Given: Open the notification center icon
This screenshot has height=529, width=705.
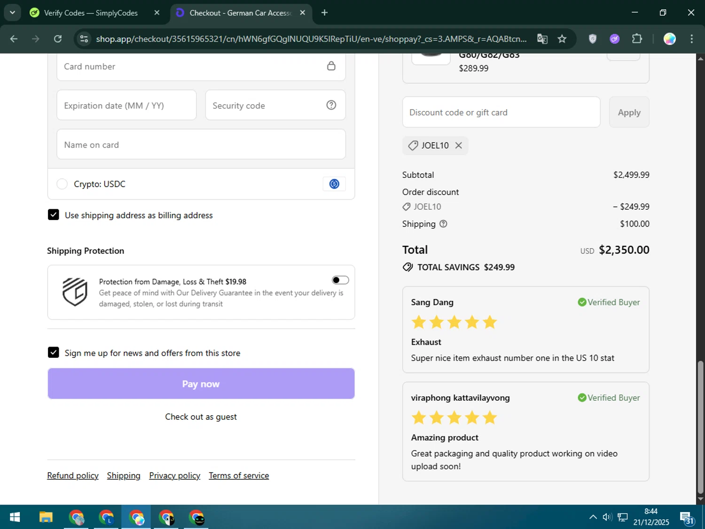Looking at the screenshot, I should pos(687,518).
